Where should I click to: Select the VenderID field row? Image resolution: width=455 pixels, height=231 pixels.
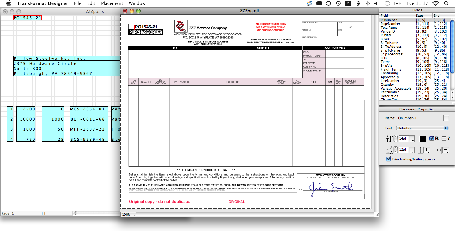pos(415,31)
